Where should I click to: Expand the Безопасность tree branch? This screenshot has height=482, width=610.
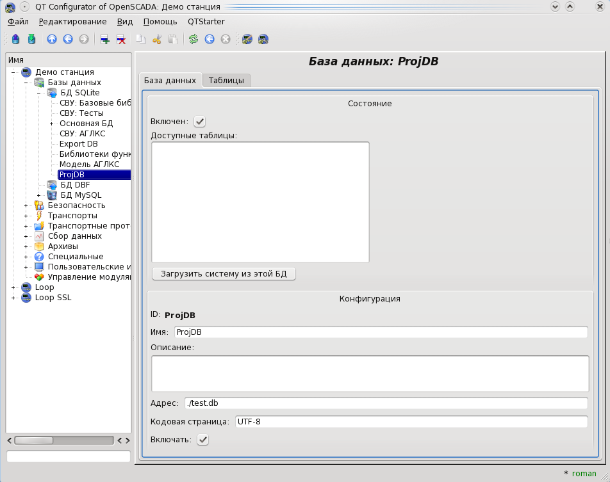(x=26, y=205)
